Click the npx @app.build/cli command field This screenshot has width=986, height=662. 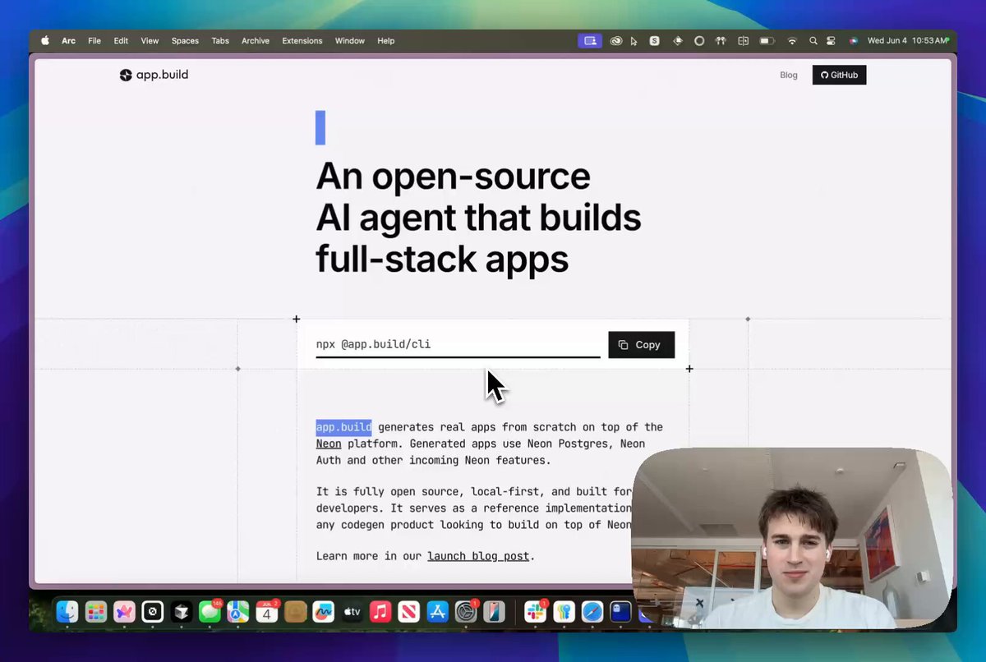[x=457, y=344]
